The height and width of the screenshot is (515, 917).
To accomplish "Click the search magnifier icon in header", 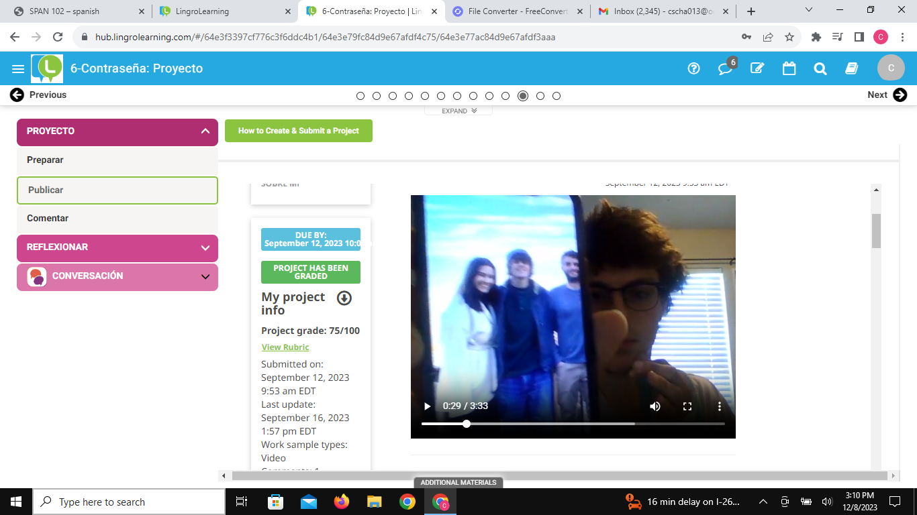I will click(820, 68).
